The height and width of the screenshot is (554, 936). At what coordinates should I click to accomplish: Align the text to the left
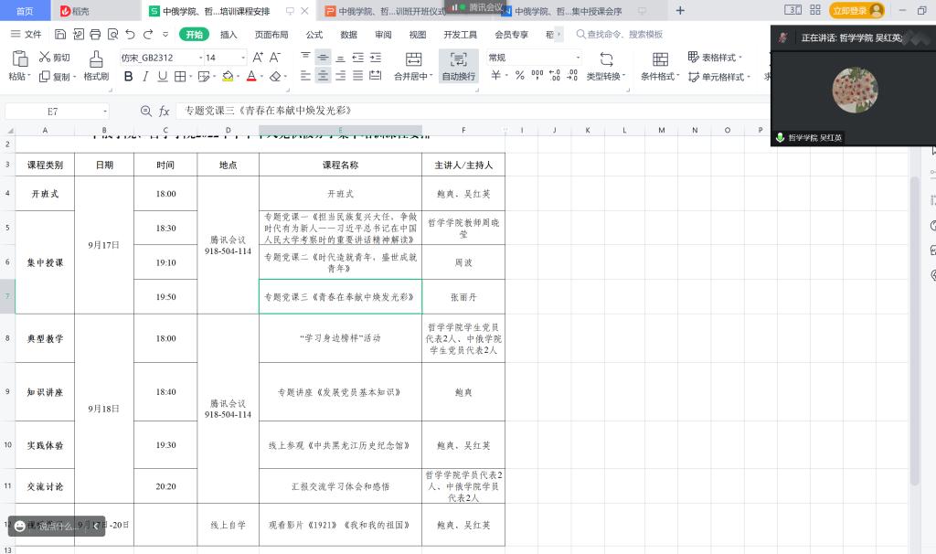(305, 76)
